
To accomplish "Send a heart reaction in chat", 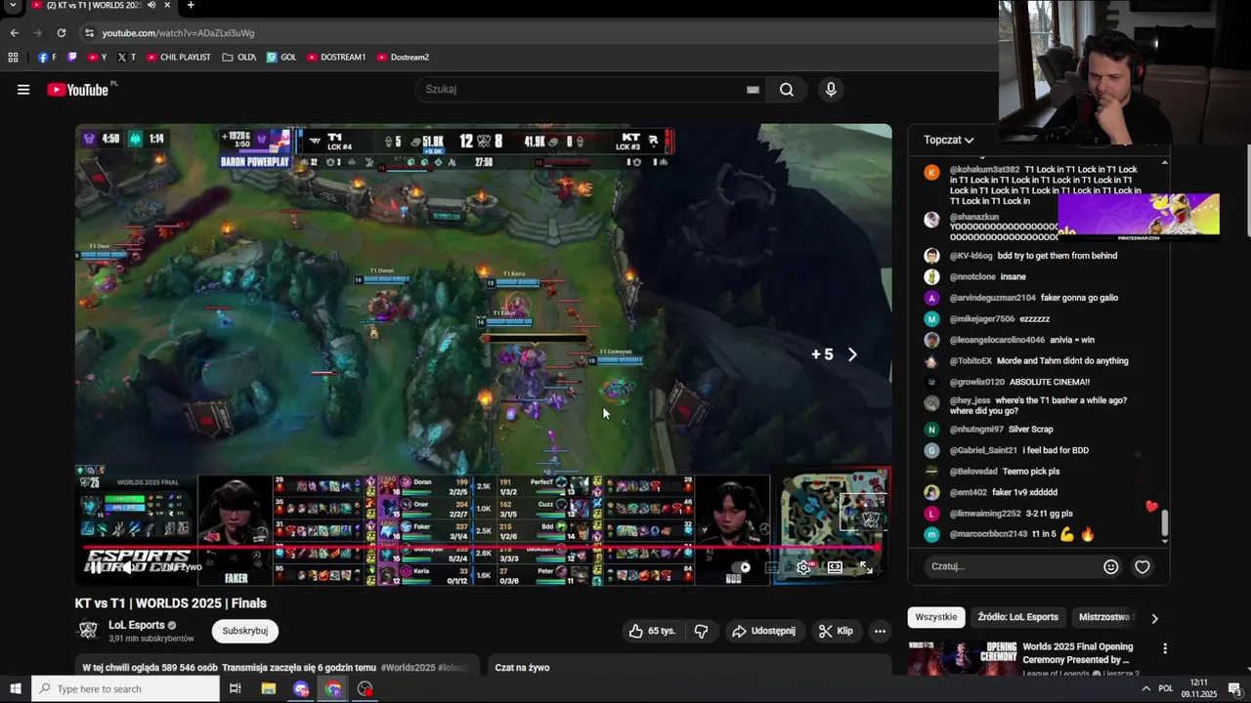I will (1142, 566).
